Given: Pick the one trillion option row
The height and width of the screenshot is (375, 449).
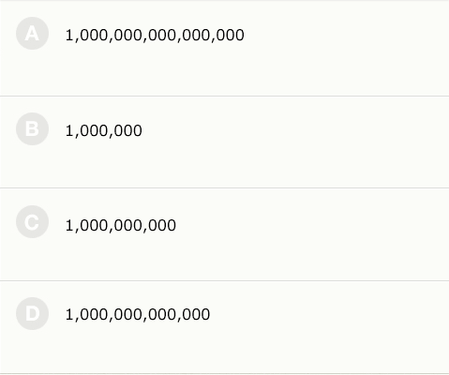Looking at the screenshot, I should 224,327.
